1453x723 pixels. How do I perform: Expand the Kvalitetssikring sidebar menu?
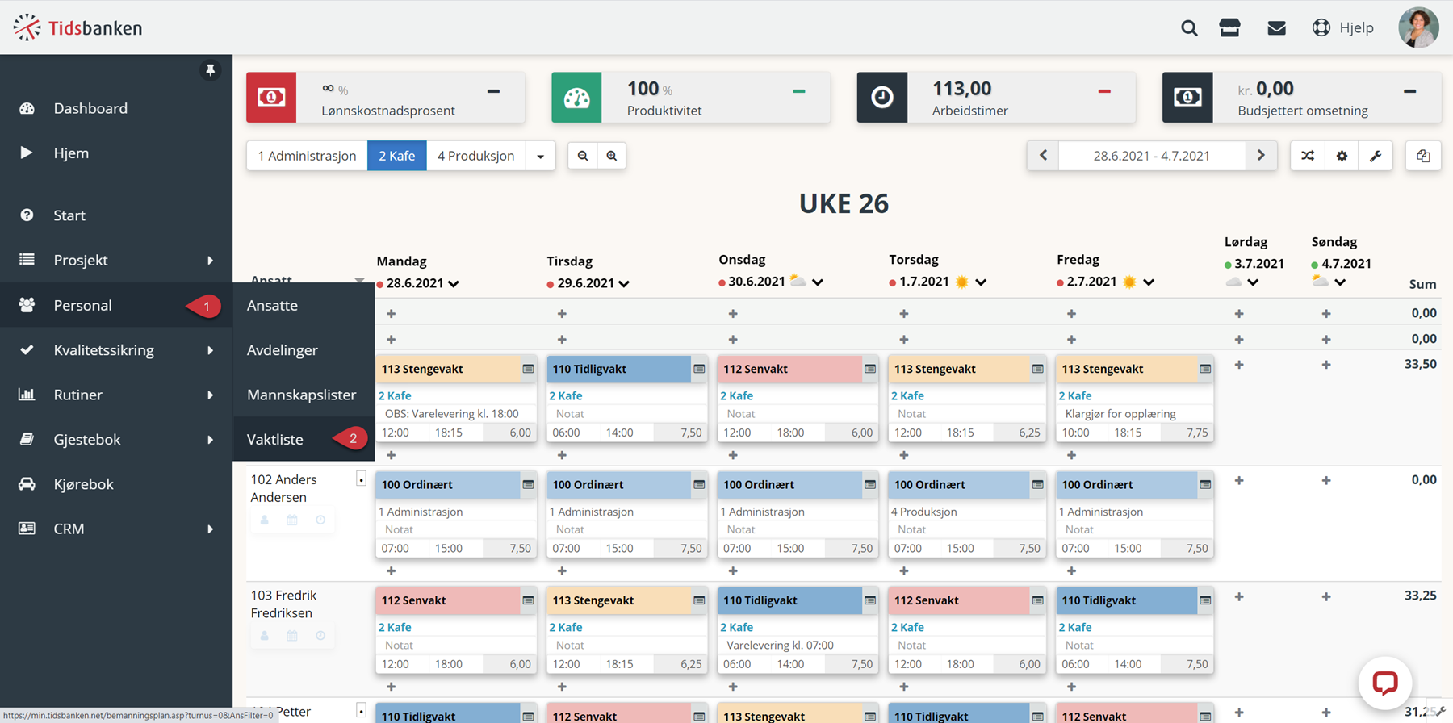pyautogui.click(x=116, y=350)
